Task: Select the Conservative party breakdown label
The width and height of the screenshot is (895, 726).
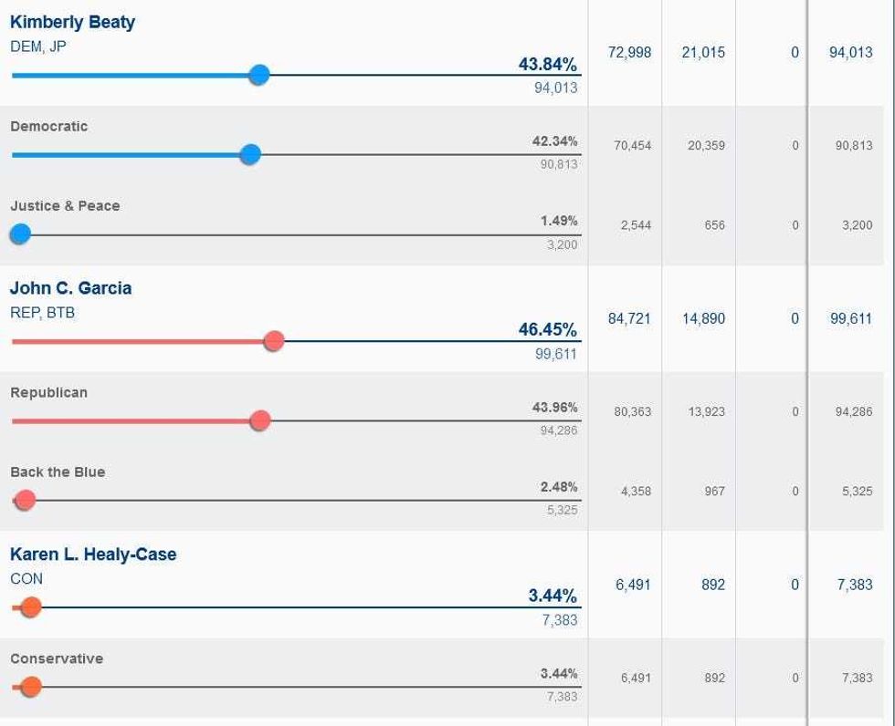Action: 57,659
